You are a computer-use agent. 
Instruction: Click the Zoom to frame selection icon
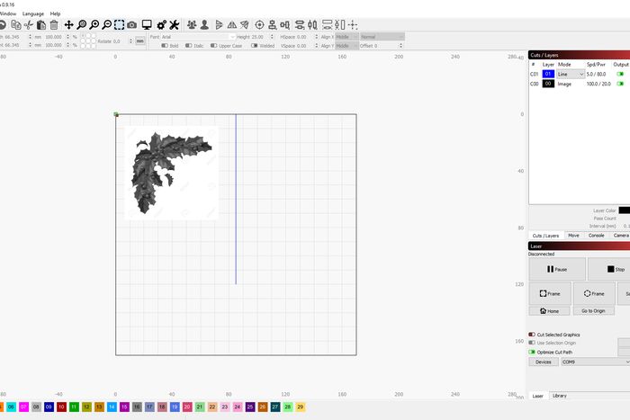point(119,24)
